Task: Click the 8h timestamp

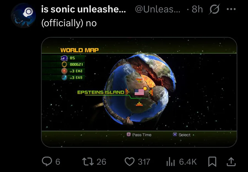Action: (197, 10)
